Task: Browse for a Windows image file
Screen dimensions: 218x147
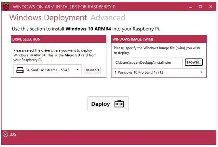Action: [194, 62]
